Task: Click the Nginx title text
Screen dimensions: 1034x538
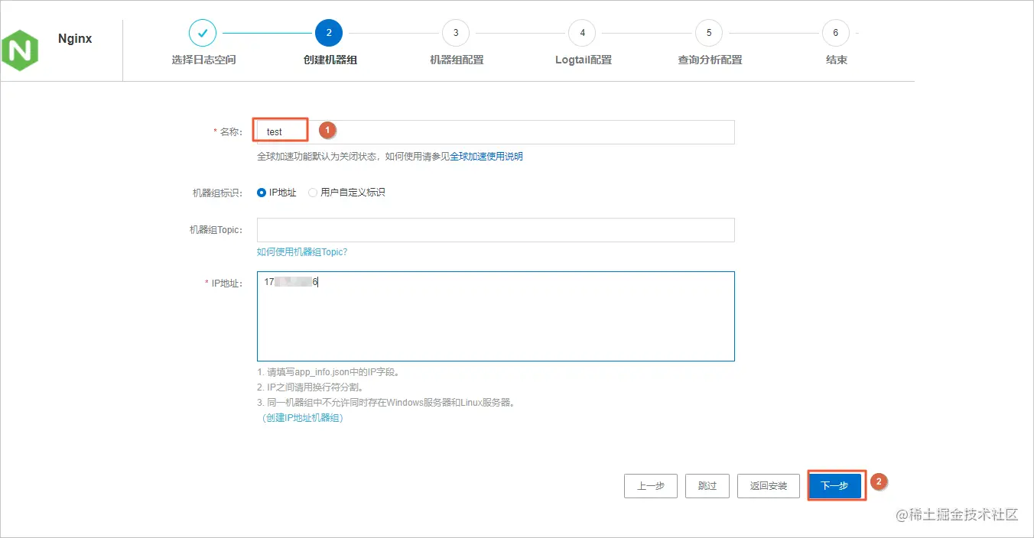Action: (x=75, y=38)
